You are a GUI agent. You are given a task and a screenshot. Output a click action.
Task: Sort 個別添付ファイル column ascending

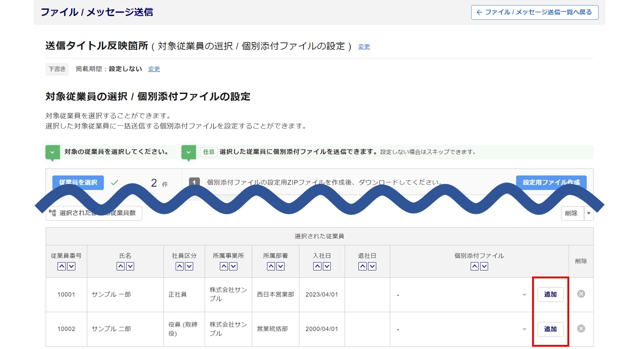[474, 266]
